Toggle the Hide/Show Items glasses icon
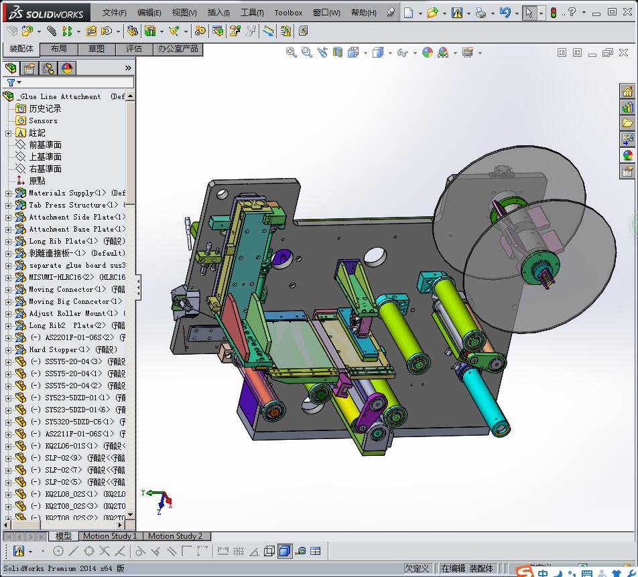638x577 pixels. tap(402, 52)
